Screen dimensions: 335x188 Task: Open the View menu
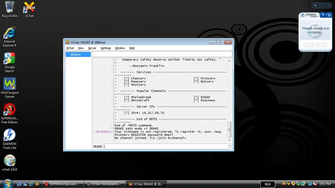click(81, 48)
